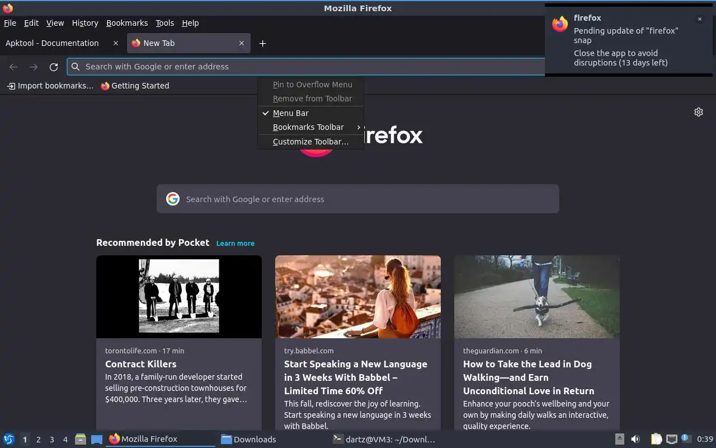The image size is (716, 448).
Task: Open the View menu
Action: click(55, 23)
